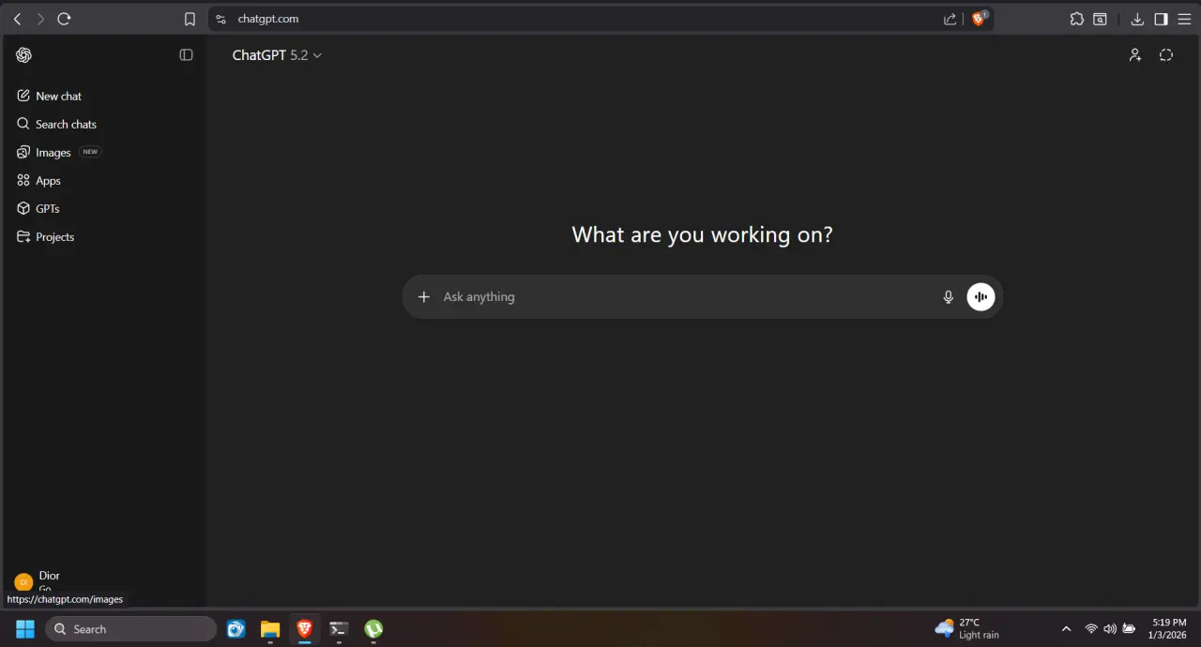Click the browser forward arrow
The image size is (1201, 647).
pos(40,19)
